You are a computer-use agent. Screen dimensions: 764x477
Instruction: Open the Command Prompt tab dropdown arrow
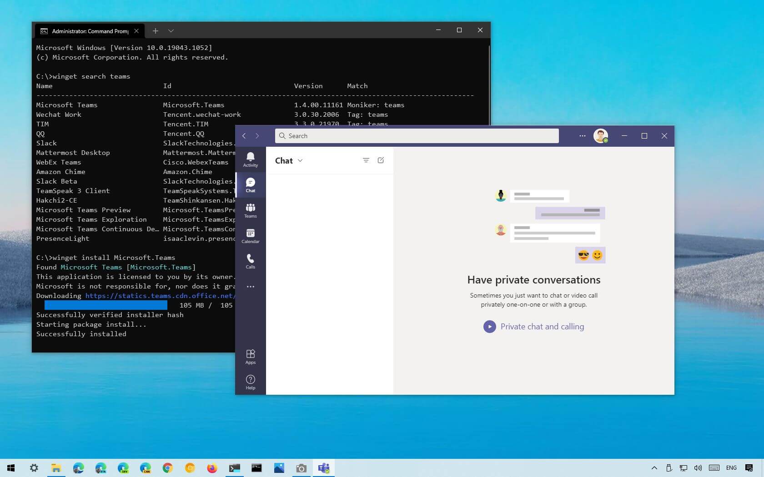click(171, 31)
